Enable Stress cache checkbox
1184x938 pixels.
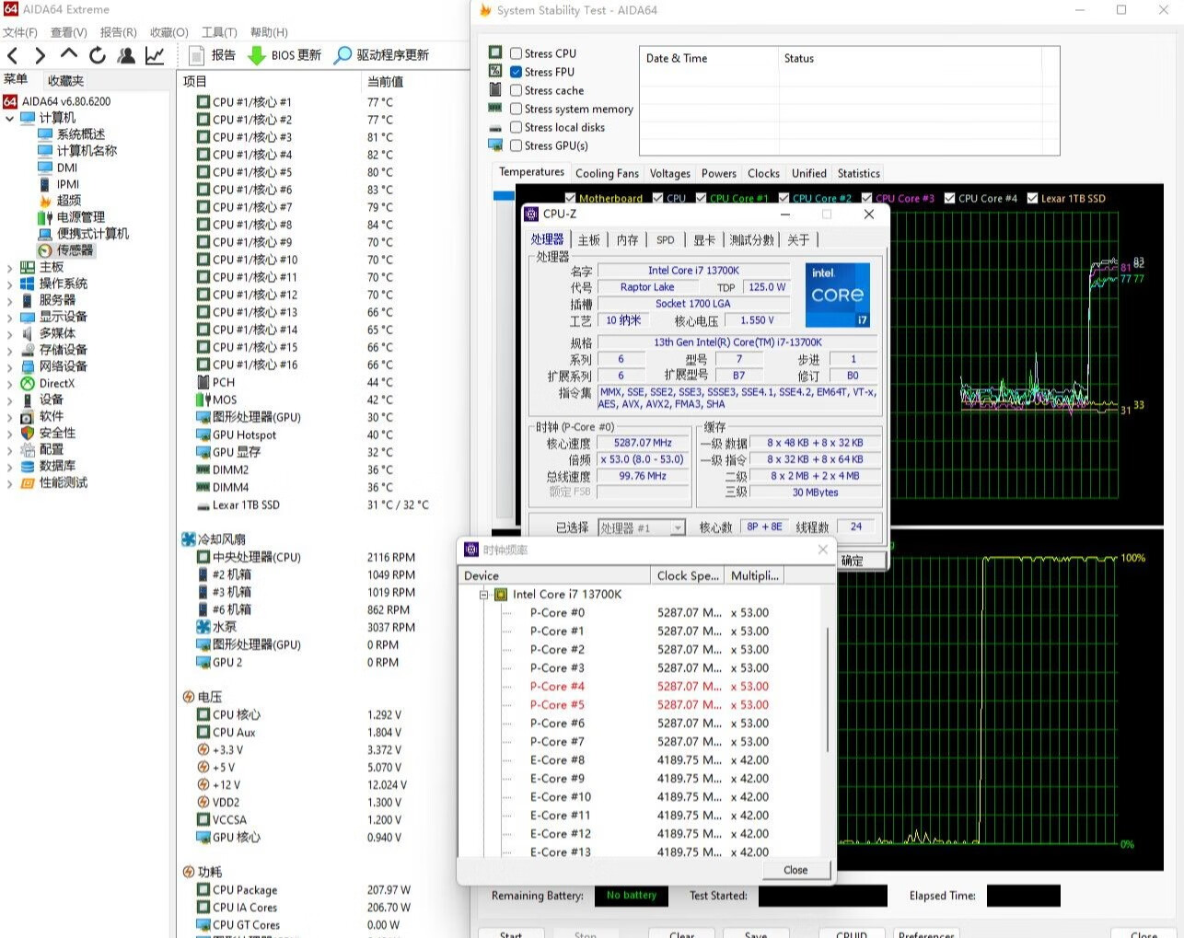pyautogui.click(x=517, y=90)
